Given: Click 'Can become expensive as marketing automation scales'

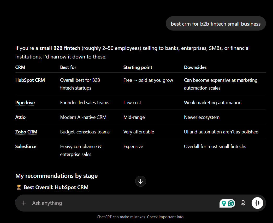Looking at the screenshot, I should [221, 84].
